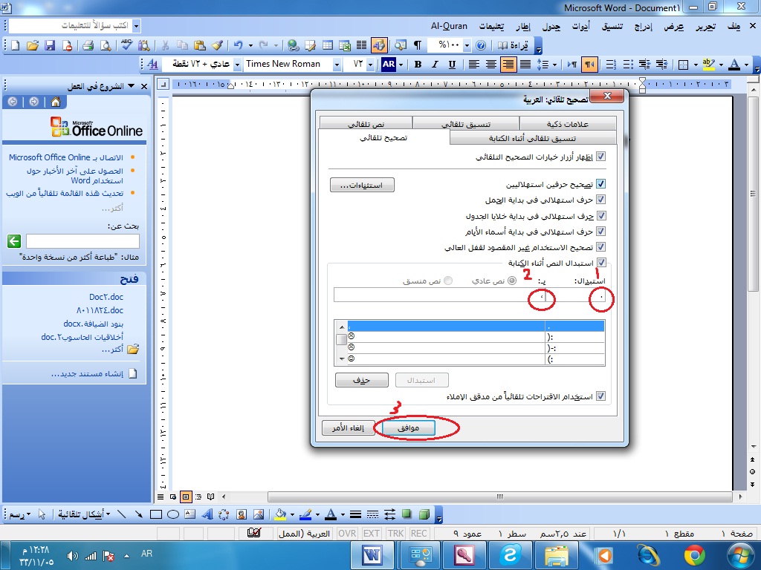Run the Spelling and Grammar check icon
Viewport: 761px width, 570px height.
tap(126, 45)
